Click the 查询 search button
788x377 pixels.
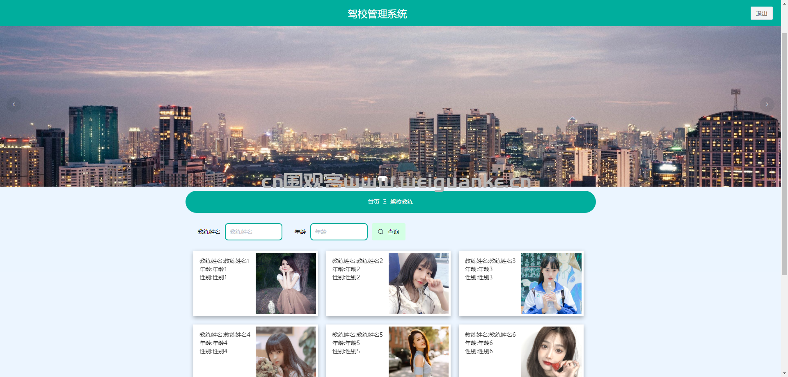click(389, 232)
